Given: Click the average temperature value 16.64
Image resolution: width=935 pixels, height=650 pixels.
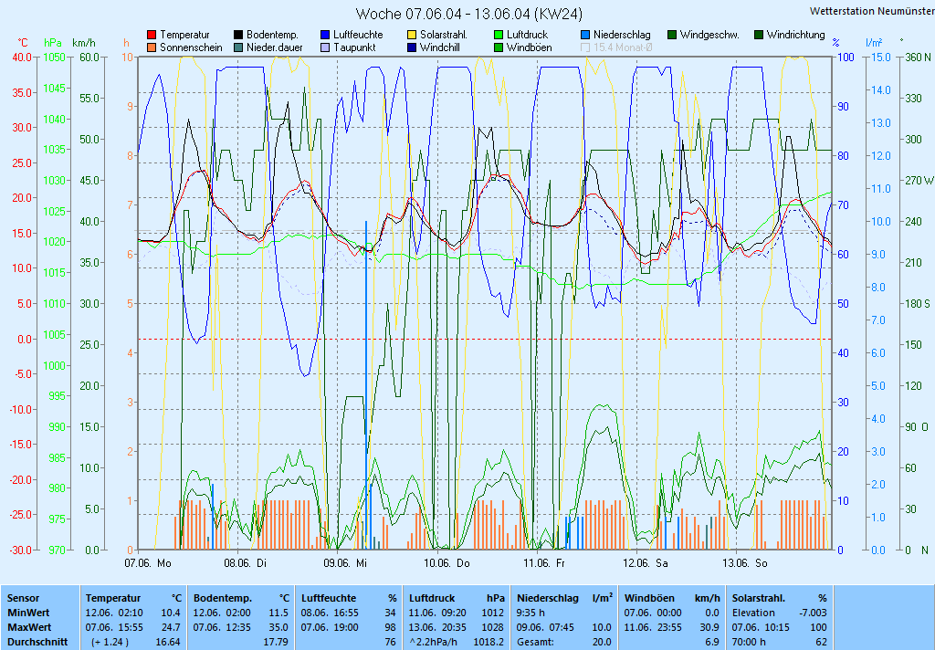Looking at the screenshot, I should (168, 643).
